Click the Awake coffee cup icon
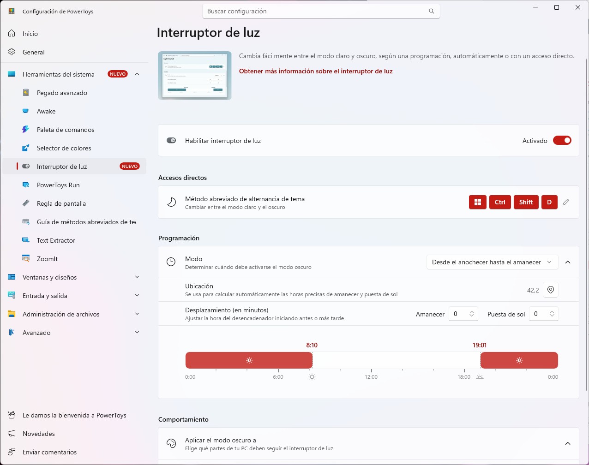Image resolution: width=589 pixels, height=465 pixels. pyautogui.click(x=26, y=111)
